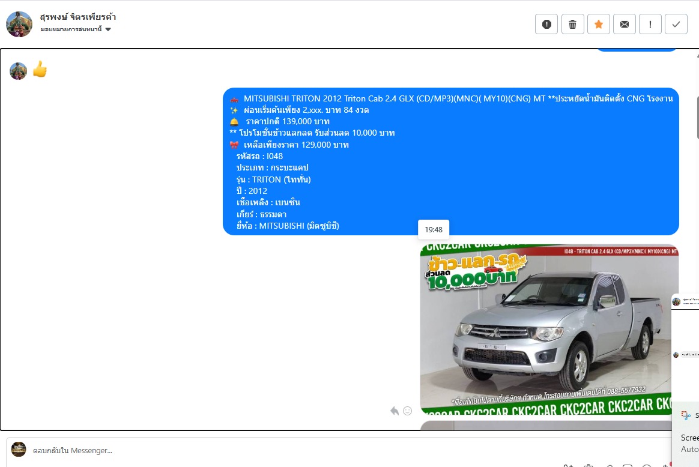Click the ยี่ห้อ : MITSUBISHI (มิตซูบิชิ) line

(288, 226)
